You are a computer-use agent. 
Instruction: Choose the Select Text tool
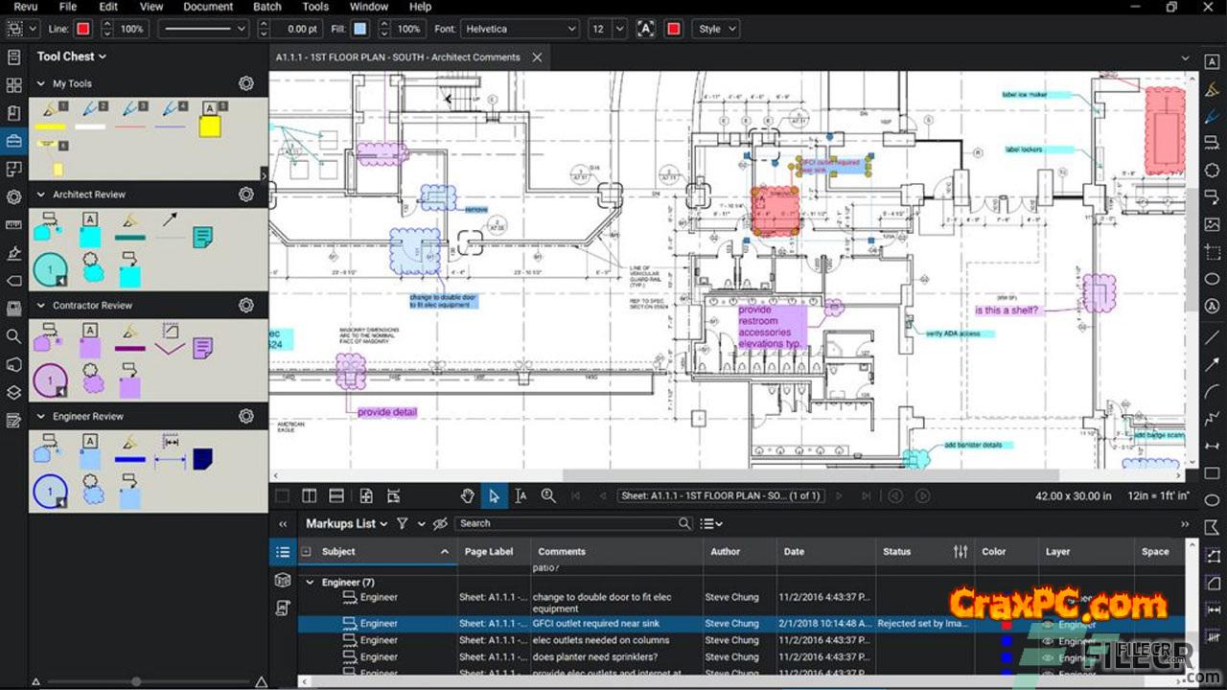tap(521, 495)
